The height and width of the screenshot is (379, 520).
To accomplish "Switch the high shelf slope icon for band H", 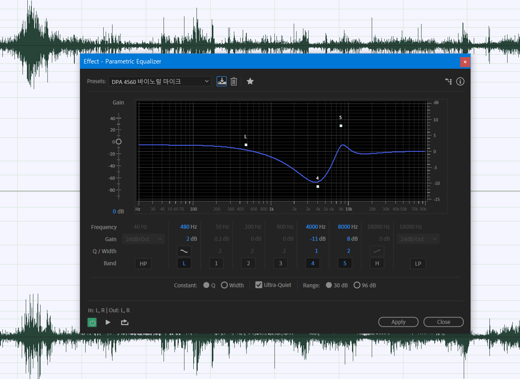I will point(377,251).
